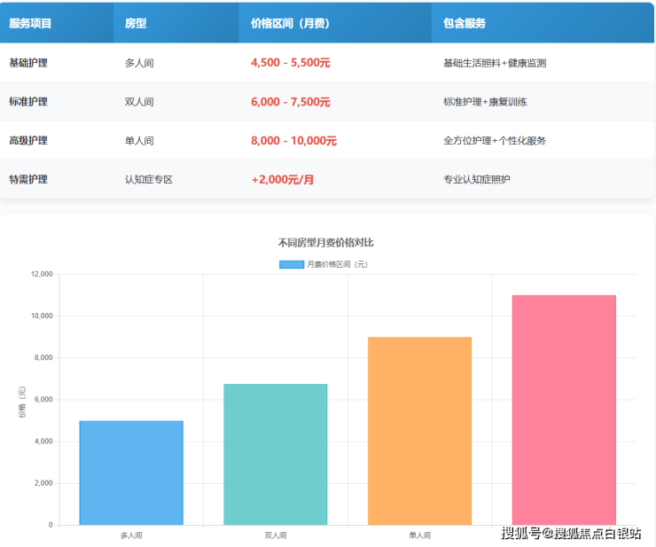
Task: Click the 高级护理 row label
Action: [28, 141]
